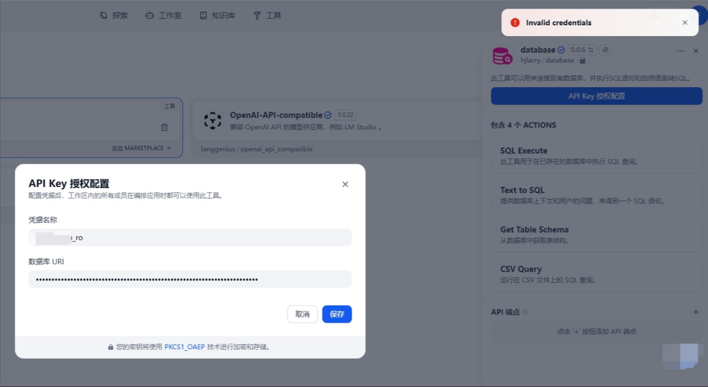The height and width of the screenshot is (387, 708).
Task: Click the + to add an API 端点
Action: coord(696,312)
